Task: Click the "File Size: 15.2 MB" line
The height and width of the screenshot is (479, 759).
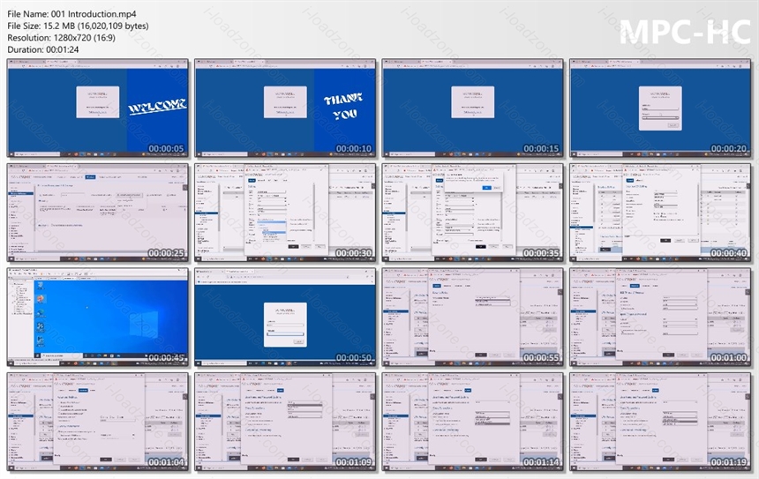Action: tap(78, 26)
